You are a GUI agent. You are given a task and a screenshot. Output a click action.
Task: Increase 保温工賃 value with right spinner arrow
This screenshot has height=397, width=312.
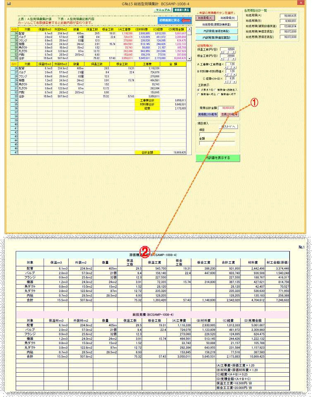point(234,53)
